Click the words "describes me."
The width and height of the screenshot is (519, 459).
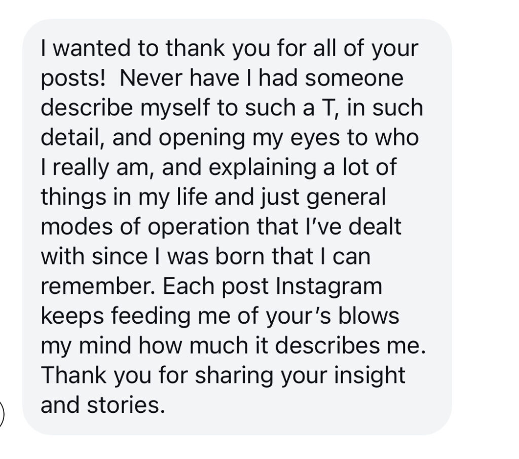[x=350, y=346]
